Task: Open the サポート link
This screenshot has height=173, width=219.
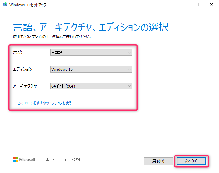Action: click(x=49, y=160)
